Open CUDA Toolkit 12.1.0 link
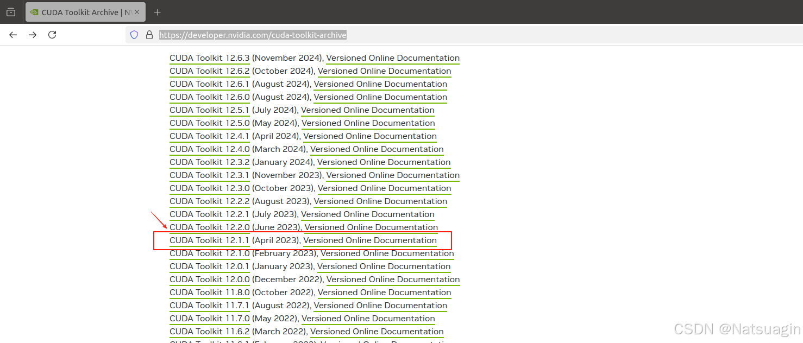This screenshot has height=343, width=803. tap(210, 253)
